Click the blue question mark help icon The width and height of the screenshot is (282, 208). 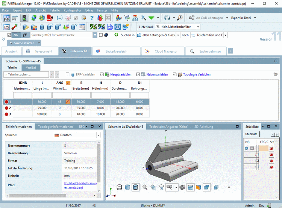[92, 18]
